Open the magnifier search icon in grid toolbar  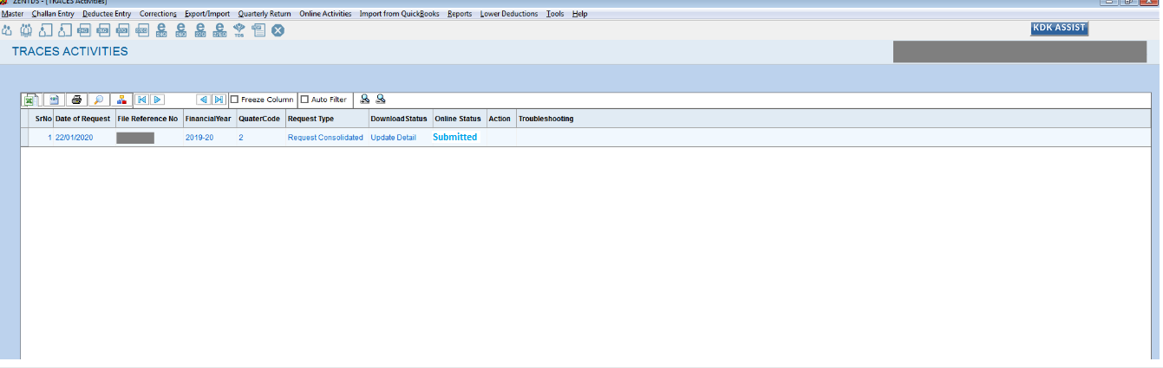(99, 100)
